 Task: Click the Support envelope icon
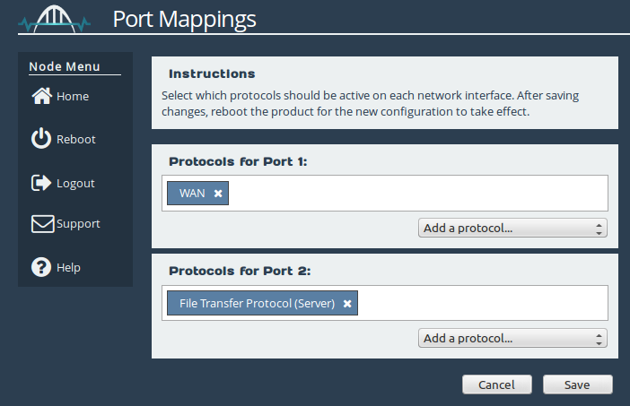point(42,224)
